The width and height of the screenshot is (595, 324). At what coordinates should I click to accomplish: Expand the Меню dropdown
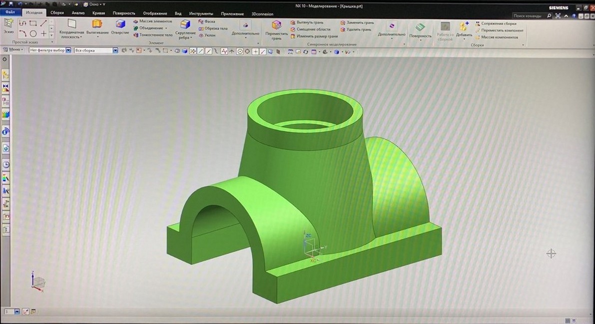pyautogui.click(x=13, y=50)
